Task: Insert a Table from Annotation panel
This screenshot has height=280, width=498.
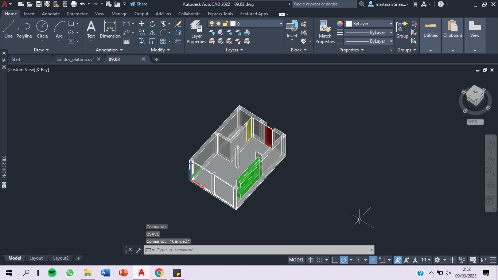Action: [x=127, y=41]
